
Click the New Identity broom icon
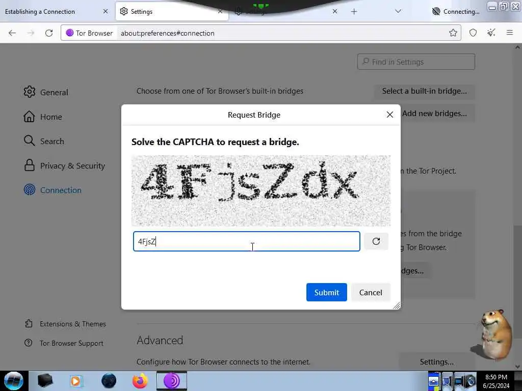(491, 33)
